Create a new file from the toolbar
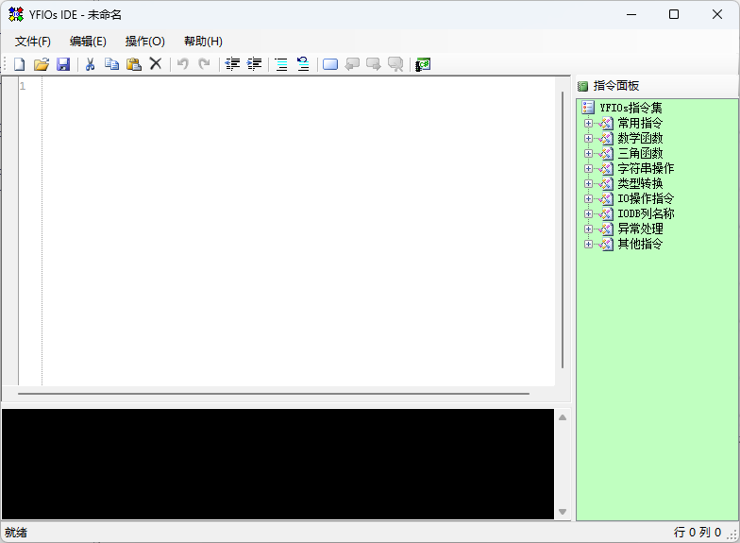 19,64
